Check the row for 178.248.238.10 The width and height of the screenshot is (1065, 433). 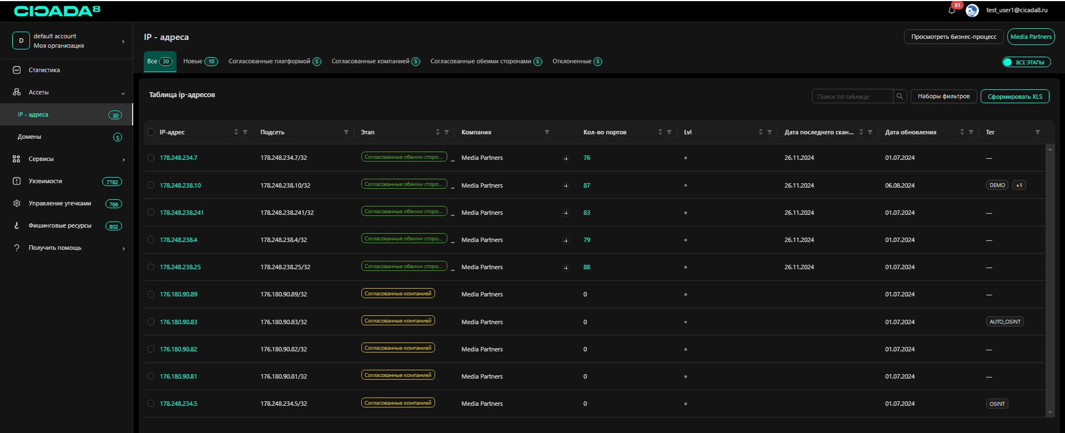click(x=151, y=185)
